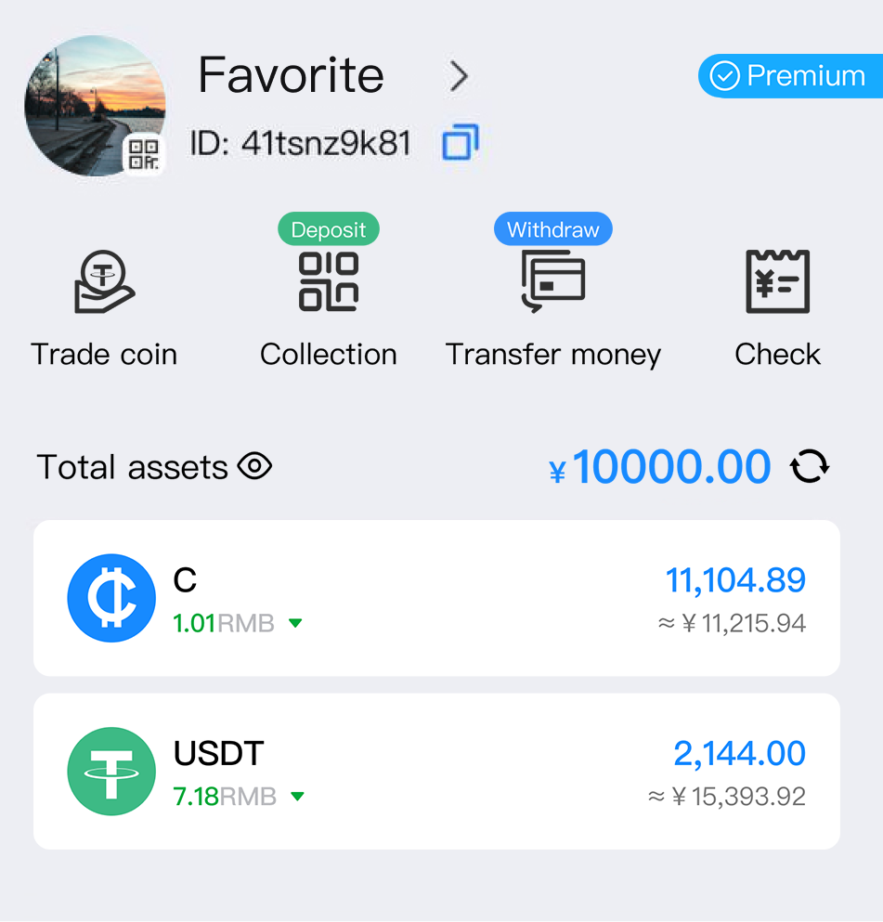
Task: Copy the account ID with copy icon
Action: [x=461, y=143]
